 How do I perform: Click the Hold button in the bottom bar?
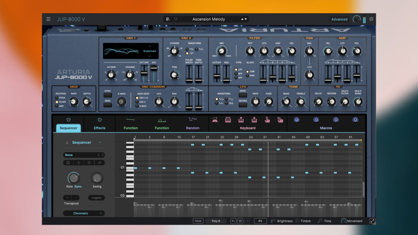[x=198, y=221]
